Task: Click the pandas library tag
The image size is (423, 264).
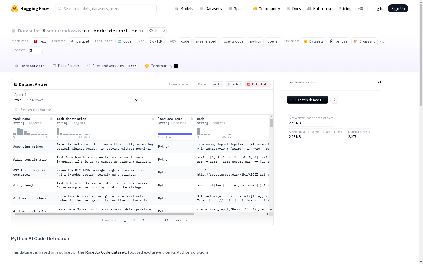Action: point(339,41)
